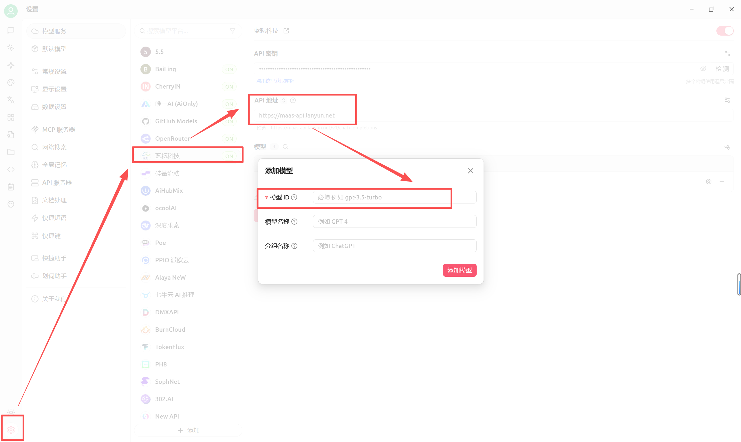Open 蓝耘科技 website via external link icon
741x442 pixels.
click(x=286, y=31)
